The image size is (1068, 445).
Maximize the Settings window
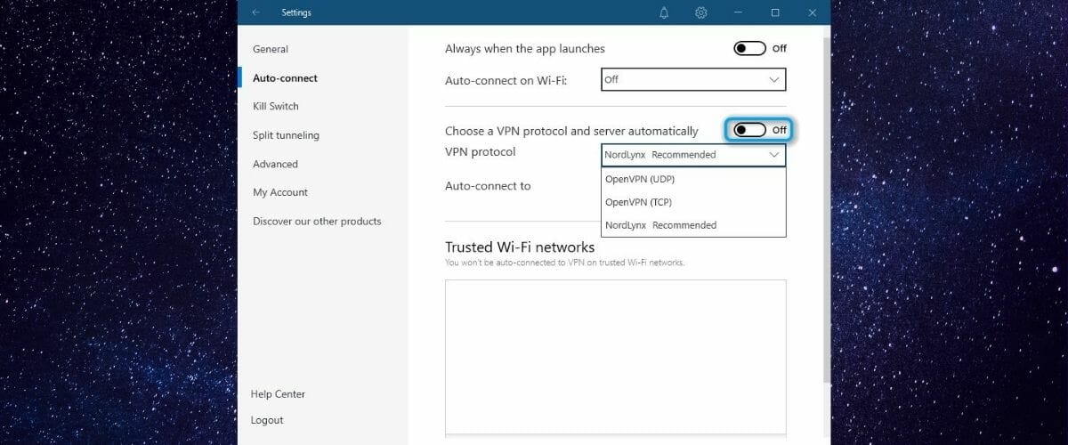775,12
